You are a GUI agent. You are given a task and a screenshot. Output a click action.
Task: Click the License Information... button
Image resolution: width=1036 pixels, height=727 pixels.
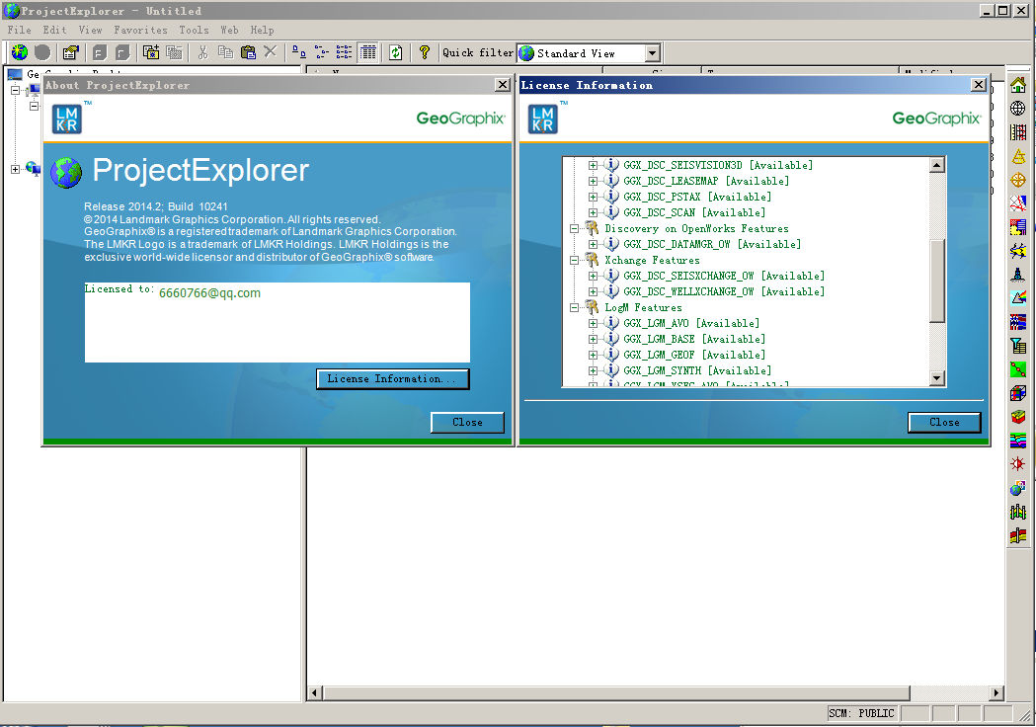coord(392,378)
